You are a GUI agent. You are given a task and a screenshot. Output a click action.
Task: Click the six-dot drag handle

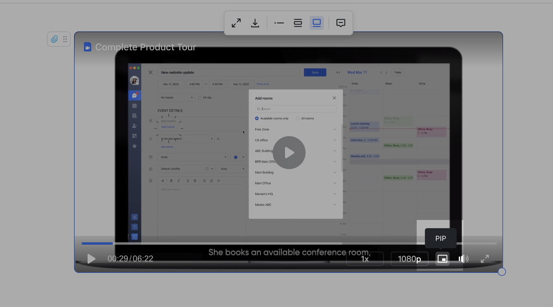point(65,39)
